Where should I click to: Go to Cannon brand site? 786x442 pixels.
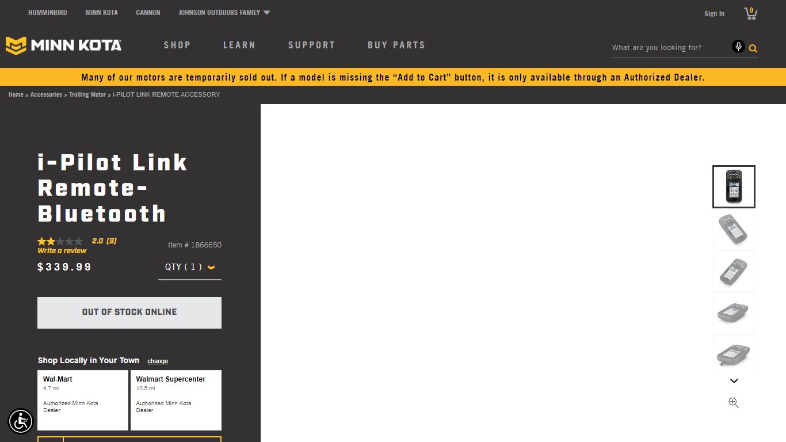point(148,12)
